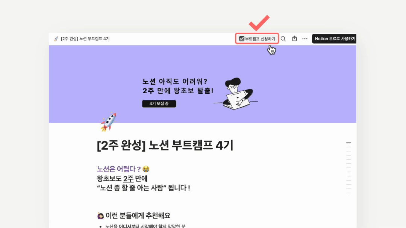Click the raising-hand emoji before 이런 분들에게
This screenshot has height=228, width=406.
[100, 216]
